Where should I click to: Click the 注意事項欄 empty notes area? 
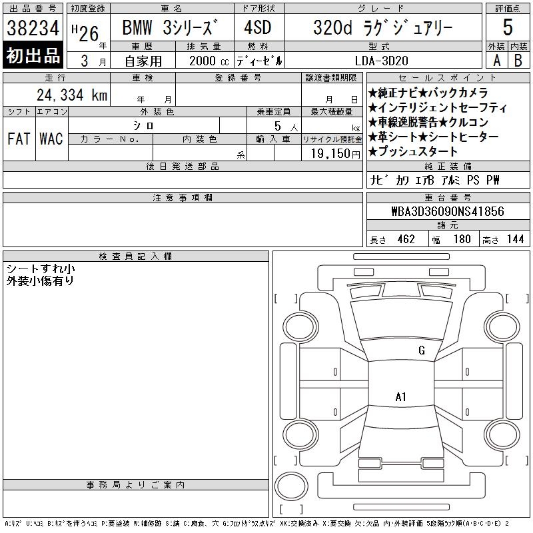183,225
